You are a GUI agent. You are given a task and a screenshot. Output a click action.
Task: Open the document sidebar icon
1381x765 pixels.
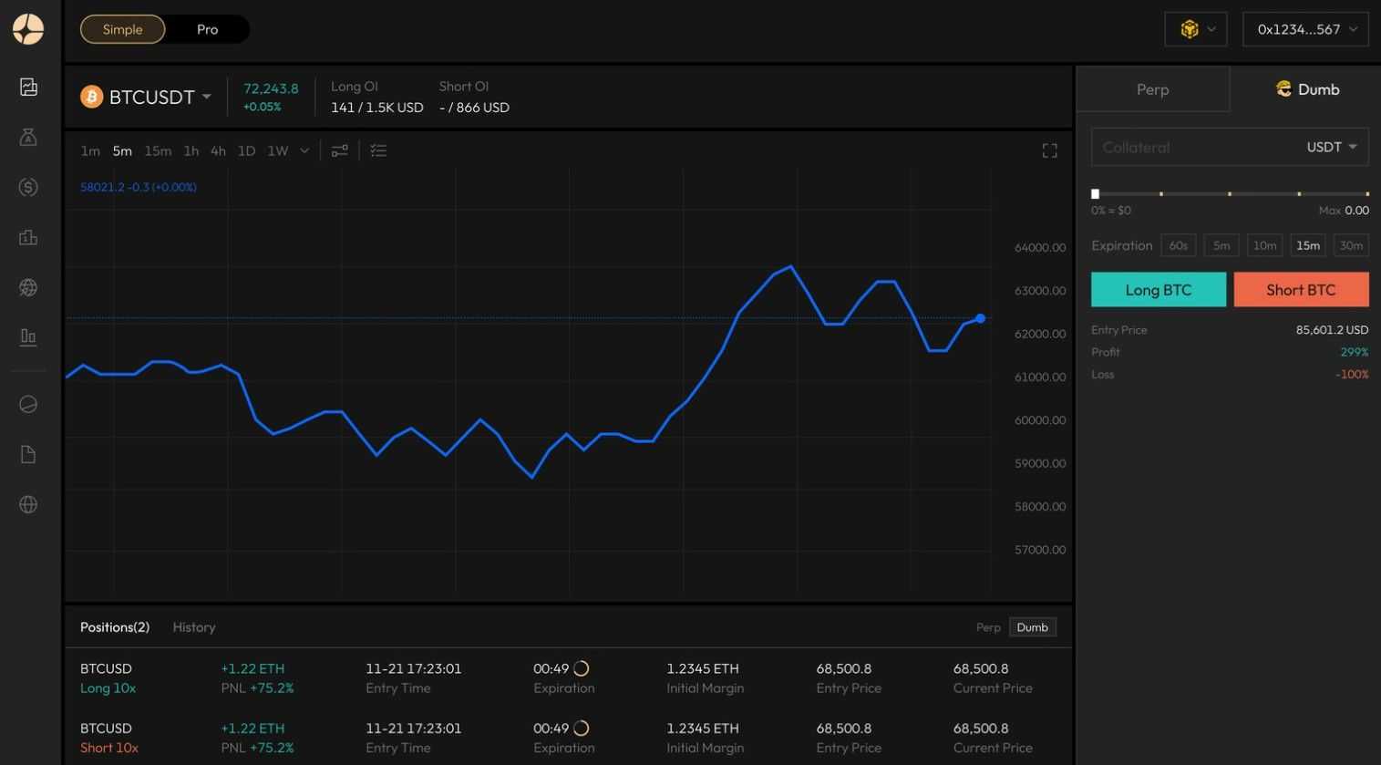(x=28, y=454)
